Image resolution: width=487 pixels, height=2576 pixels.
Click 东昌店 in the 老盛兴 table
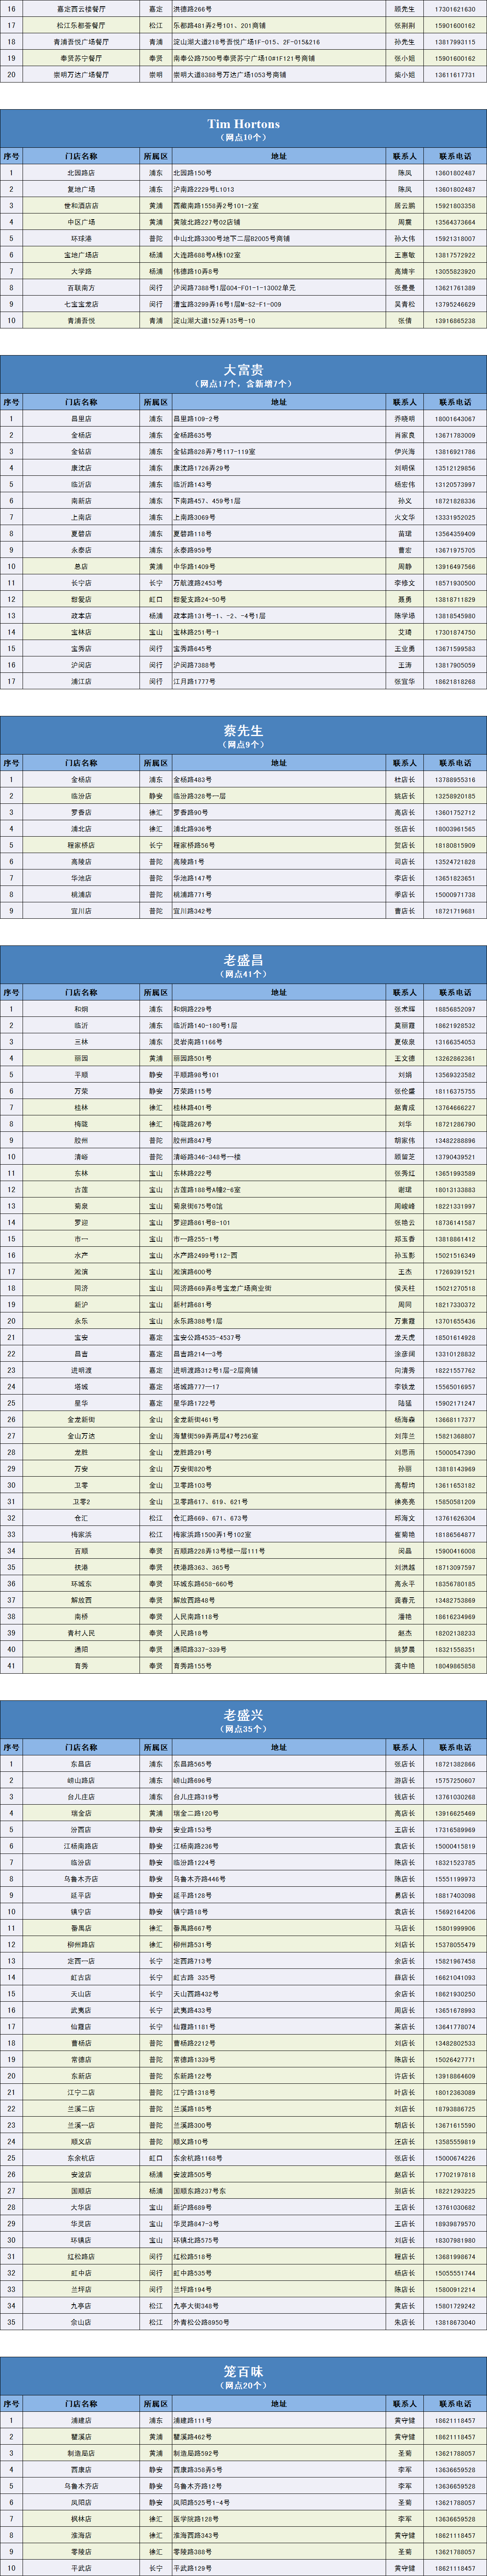[81, 1764]
